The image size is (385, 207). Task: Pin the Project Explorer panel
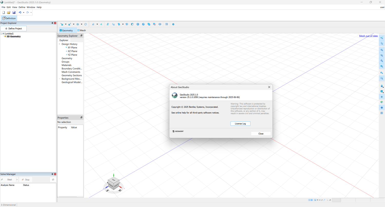click(x=52, y=23)
